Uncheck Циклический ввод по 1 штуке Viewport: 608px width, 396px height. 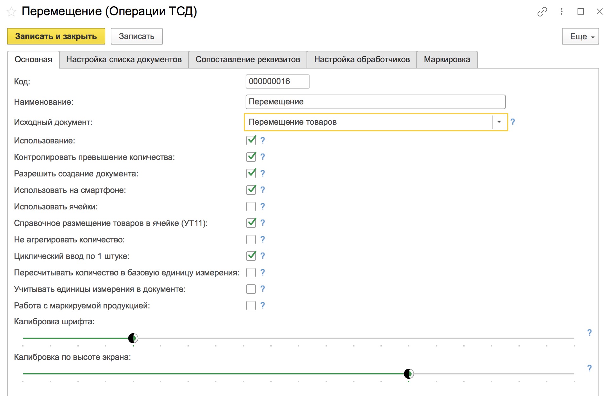pos(251,256)
